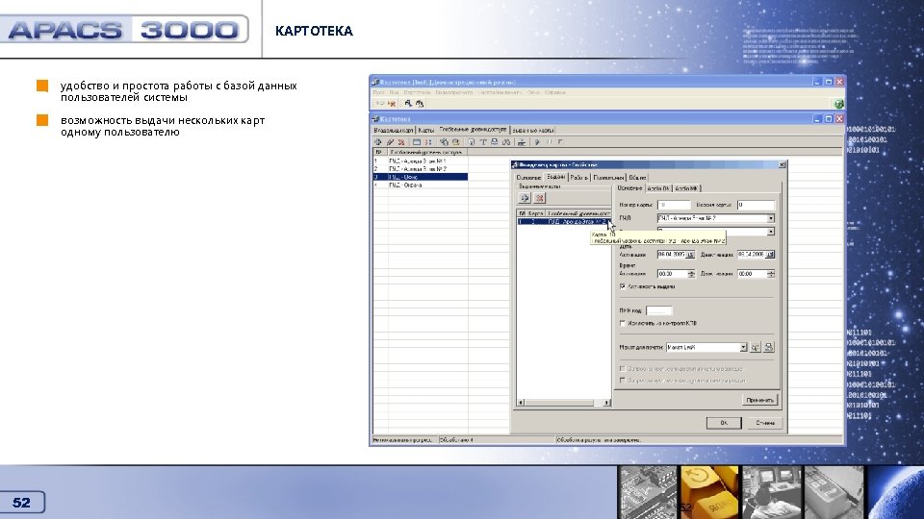Select the Глобальные уровни доступа tab

click(474, 130)
